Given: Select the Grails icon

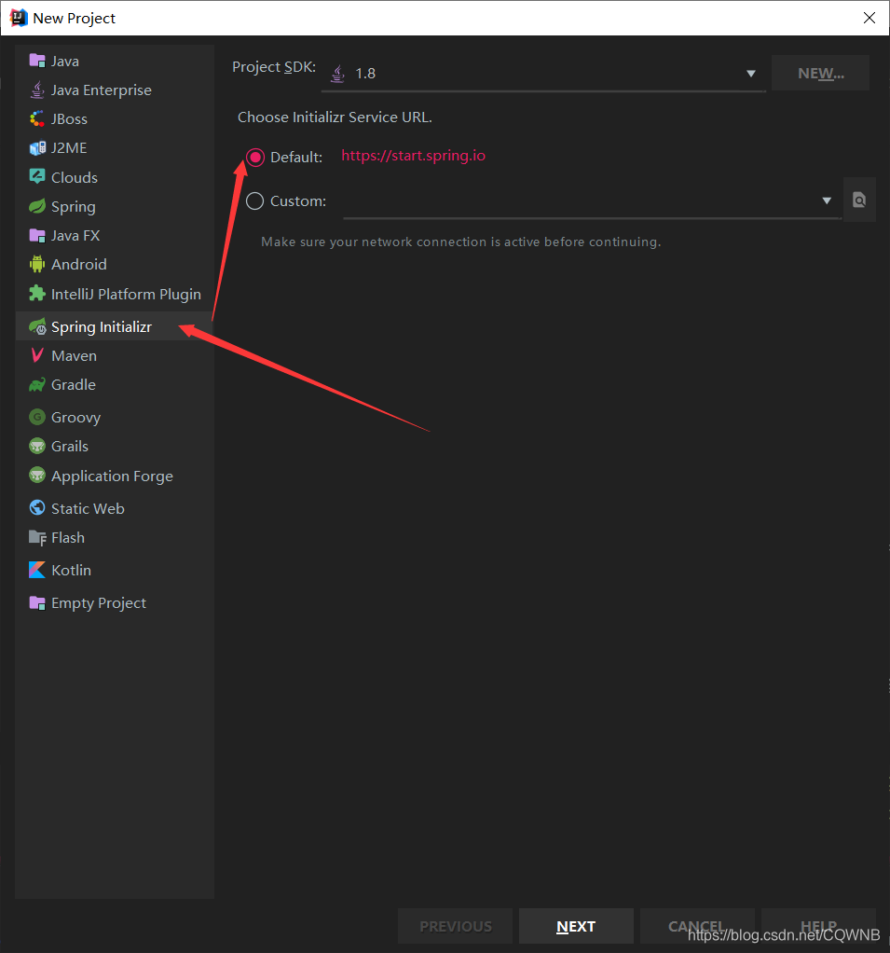Looking at the screenshot, I should (x=37, y=446).
